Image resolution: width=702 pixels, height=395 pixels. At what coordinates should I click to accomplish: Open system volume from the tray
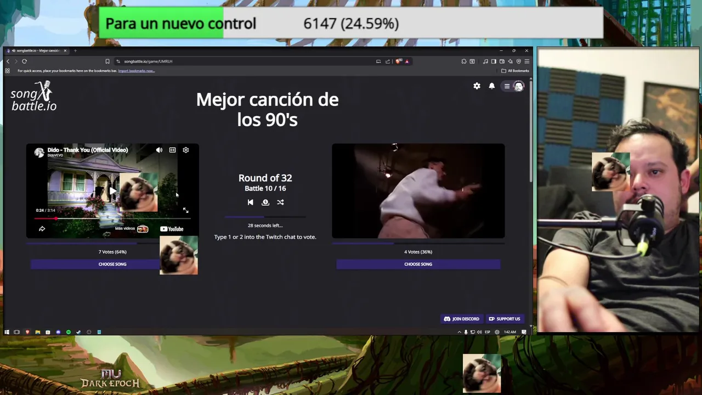click(479, 332)
